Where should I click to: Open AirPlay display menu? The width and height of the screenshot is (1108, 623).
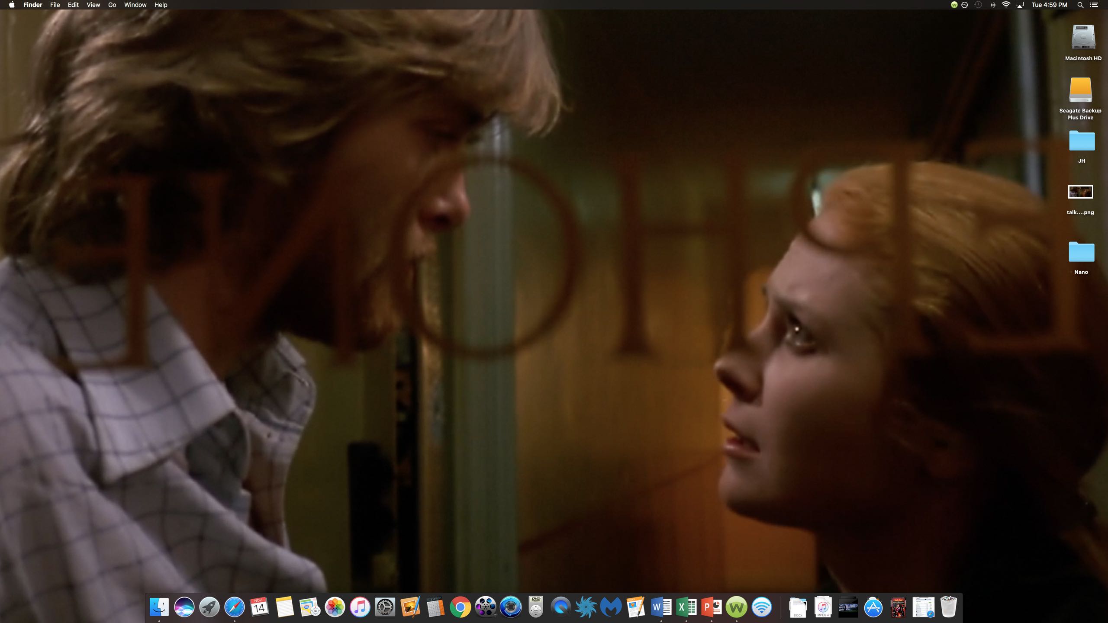[1020, 5]
